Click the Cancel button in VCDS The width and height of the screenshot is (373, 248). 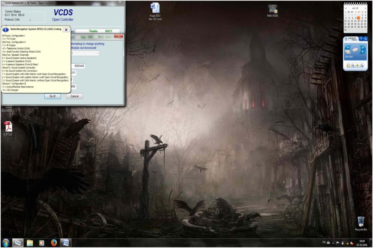(x=75, y=96)
